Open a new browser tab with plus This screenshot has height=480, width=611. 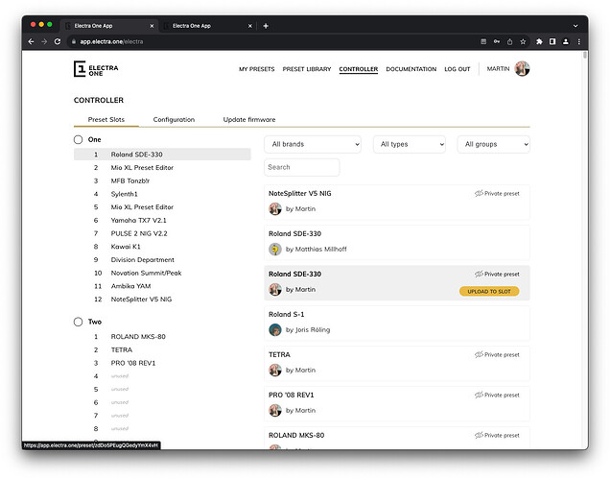coord(266,26)
